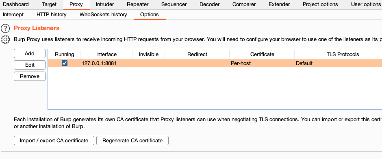Viewport: 382px width, 159px height.
Task: Switch to Dashboard tab
Action: click(16, 4)
